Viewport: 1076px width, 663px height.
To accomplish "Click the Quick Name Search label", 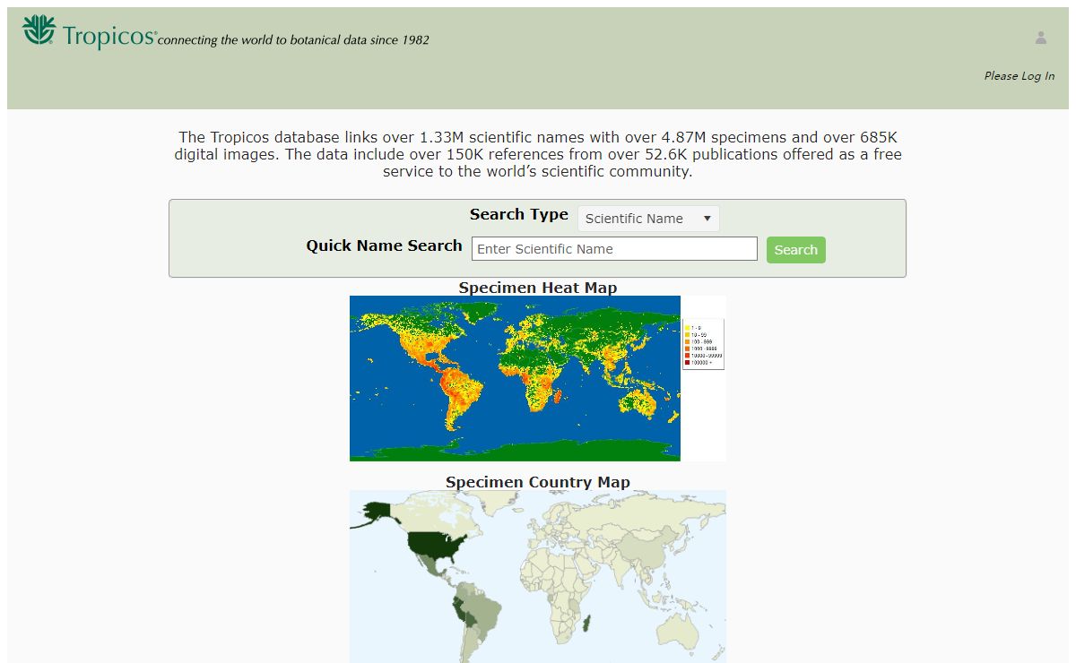I will coord(384,245).
